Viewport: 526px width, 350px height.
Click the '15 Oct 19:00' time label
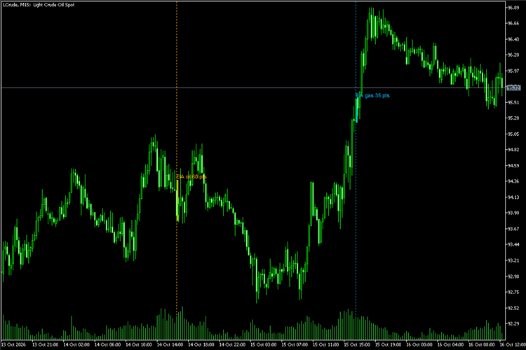(389, 344)
